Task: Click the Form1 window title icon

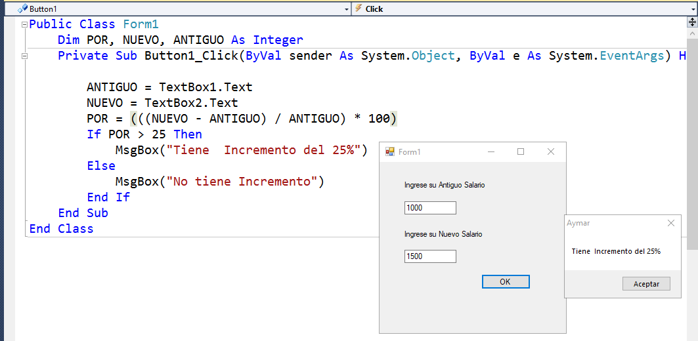Action: point(390,152)
